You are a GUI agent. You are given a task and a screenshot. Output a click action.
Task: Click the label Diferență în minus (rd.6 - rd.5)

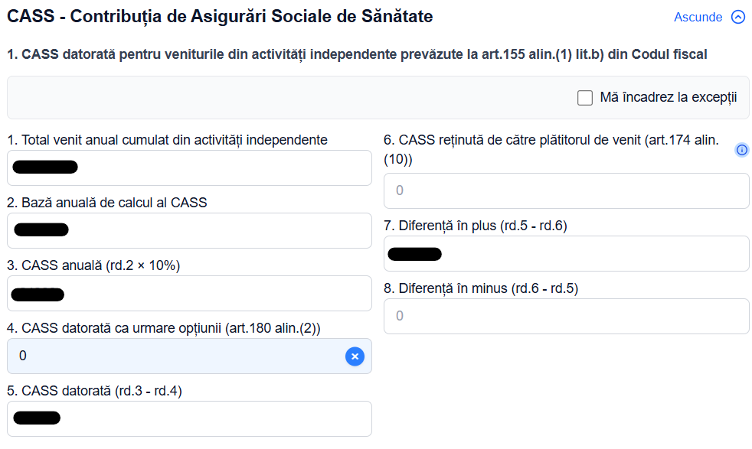[481, 288]
